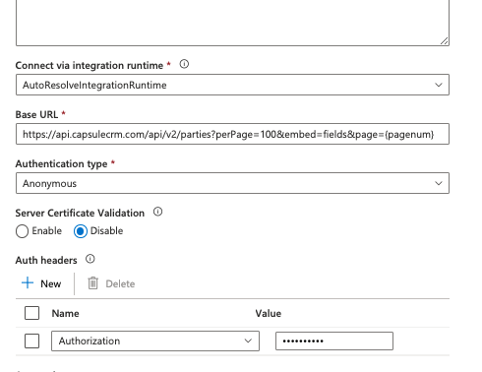The image size is (482, 372).
Task: Tick the Authorization row checkbox
Action: click(x=31, y=341)
